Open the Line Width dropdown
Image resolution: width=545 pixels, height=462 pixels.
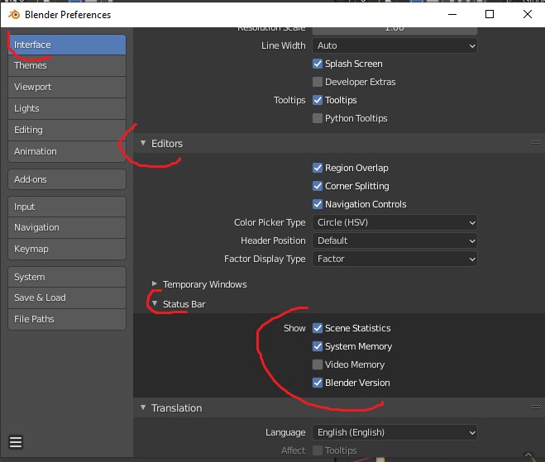click(394, 45)
